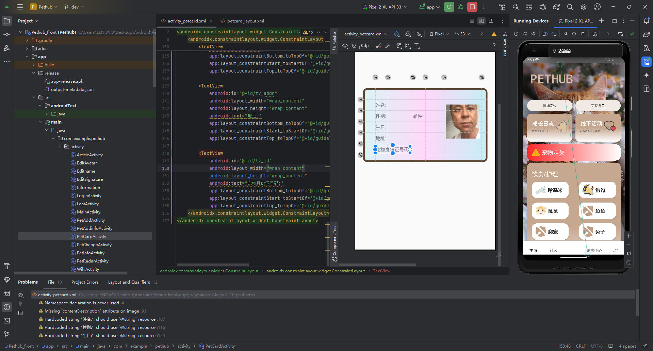This screenshot has width=653, height=351.
Task: Open the Terminal tool window
Action: coord(7,321)
